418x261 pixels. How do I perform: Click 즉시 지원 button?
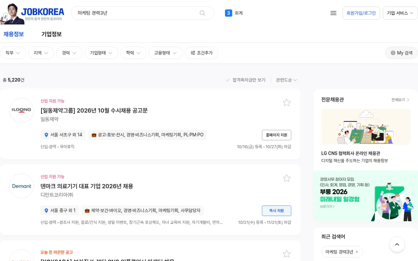tap(277, 211)
